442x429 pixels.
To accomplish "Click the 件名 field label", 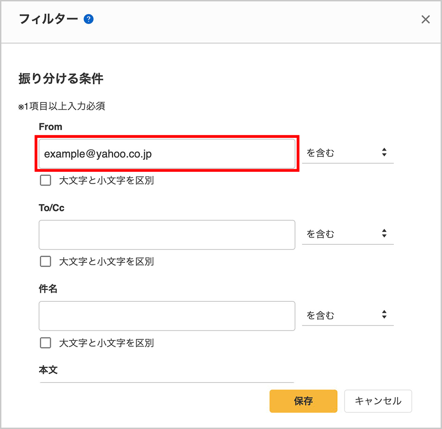I will click(48, 289).
